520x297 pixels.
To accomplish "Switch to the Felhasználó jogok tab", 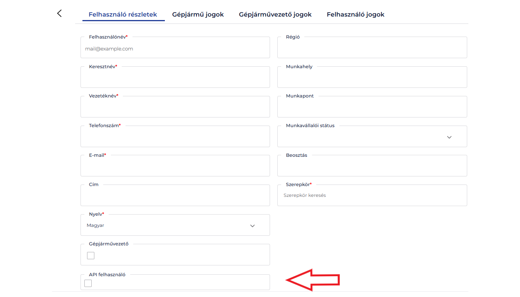I will (356, 15).
